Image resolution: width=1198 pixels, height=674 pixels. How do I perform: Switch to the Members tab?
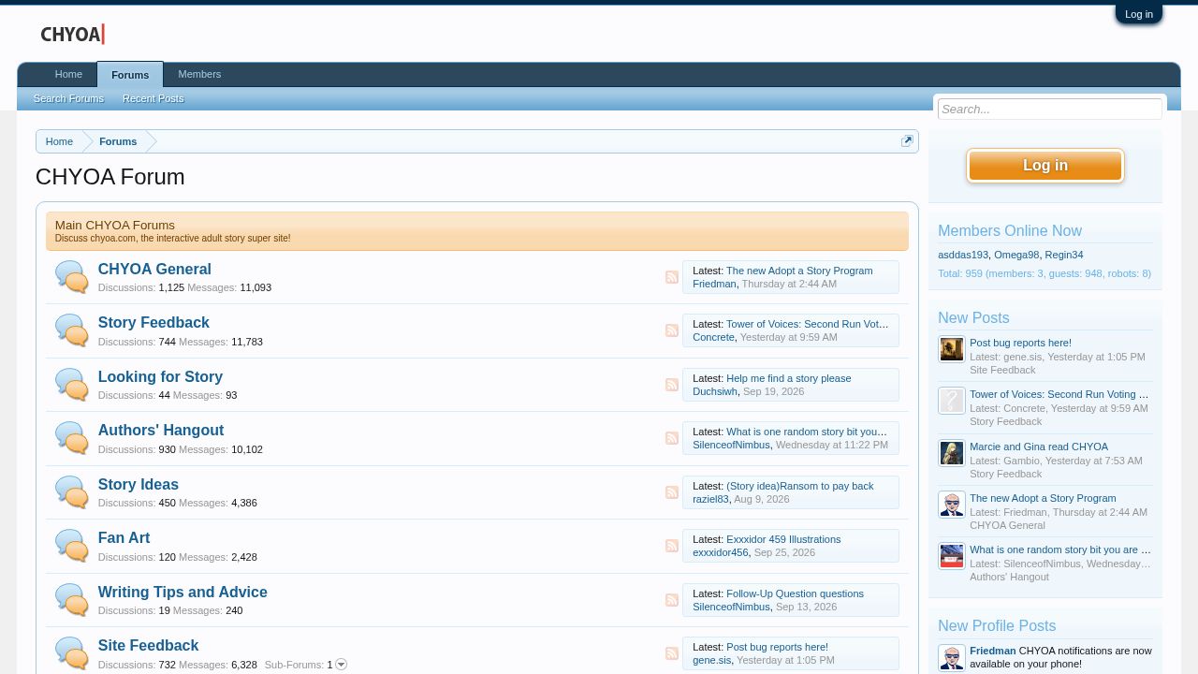[x=199, y=74]
